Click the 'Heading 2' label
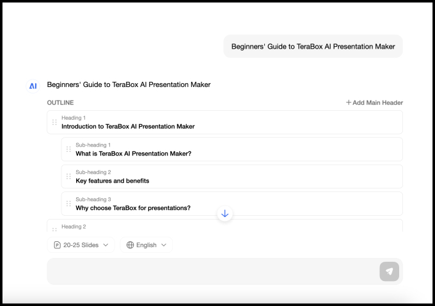Viewport: 435px width, 306px height. click(x=74, y=227)
